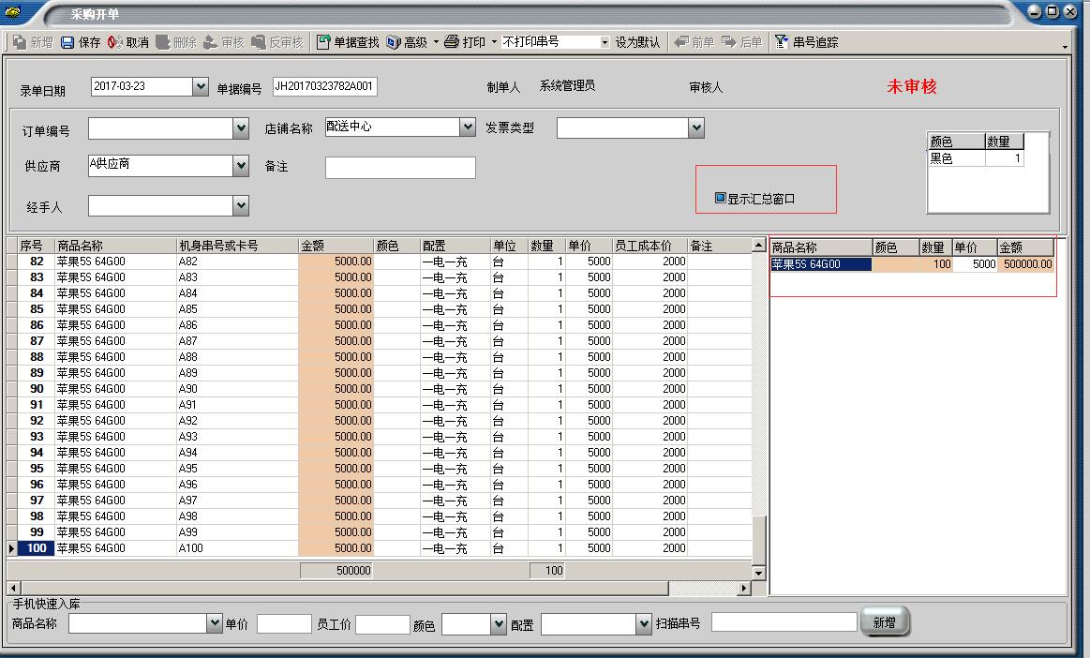
Task: Open 单据查找 document search
Action: [348, 42]
